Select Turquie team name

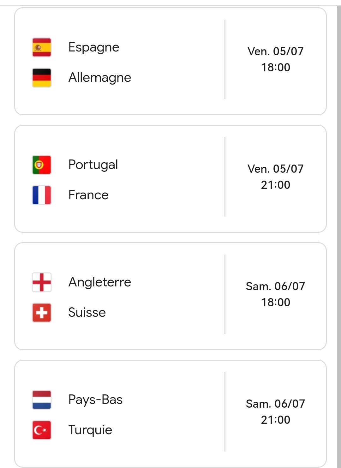(x=90, y=430)
